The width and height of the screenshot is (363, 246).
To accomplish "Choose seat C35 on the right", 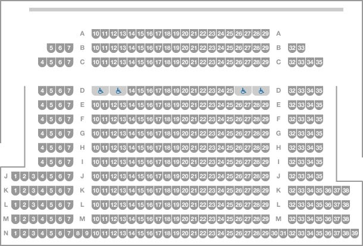I will [319, 62].
